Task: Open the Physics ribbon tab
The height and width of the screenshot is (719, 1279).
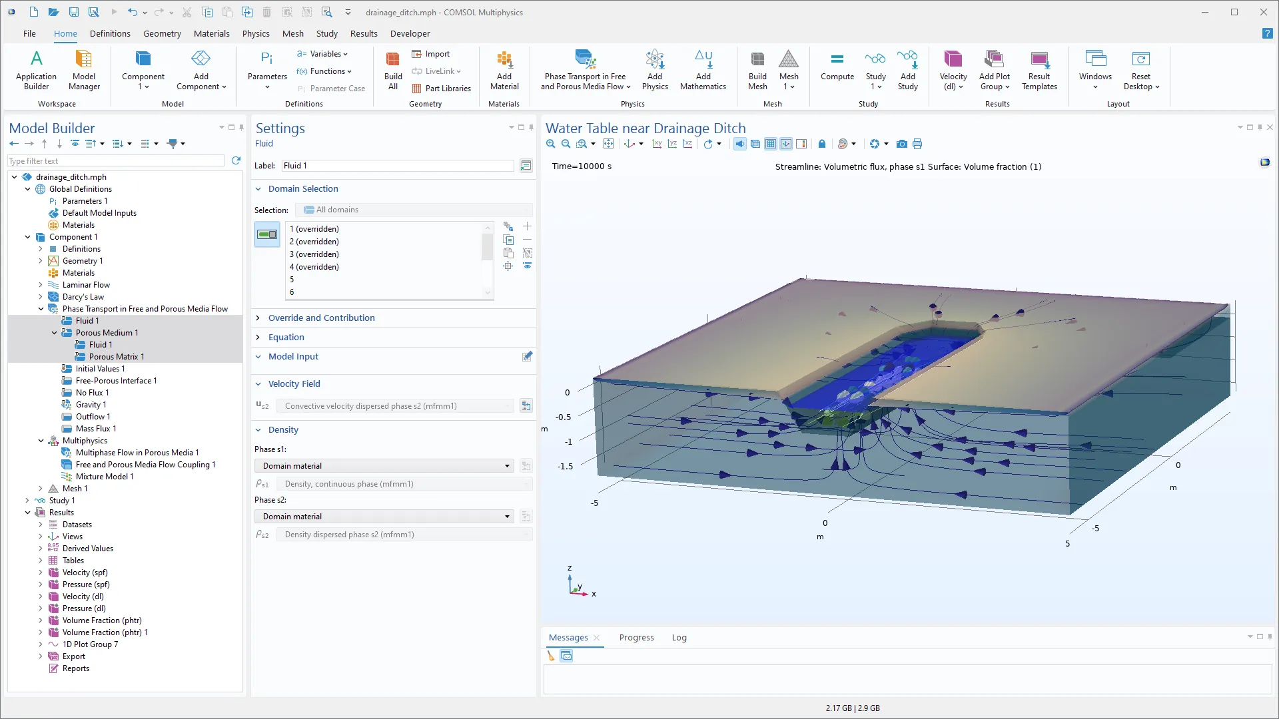Action: click(255, 34)
